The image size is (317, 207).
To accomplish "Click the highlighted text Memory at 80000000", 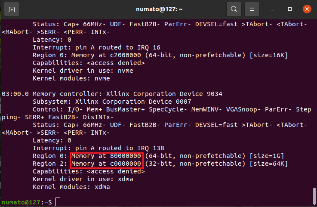I will [106, 156].
